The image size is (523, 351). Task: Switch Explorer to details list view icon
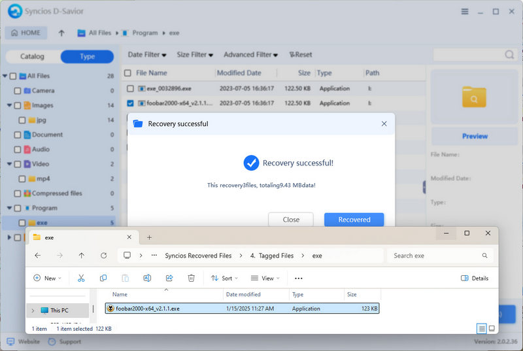[482, 329]
